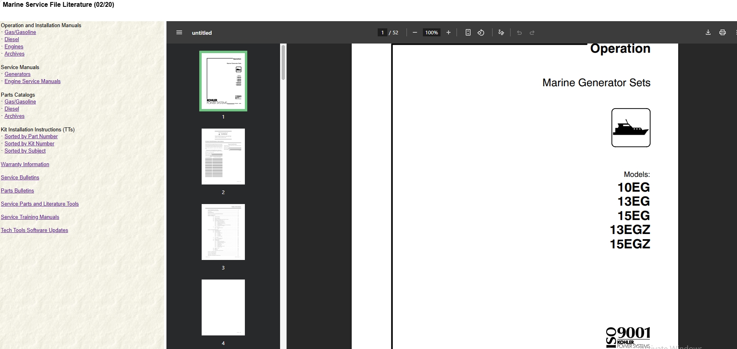The image size is (737, 349).
Task: Open Archives under Parts Catalogs
Action: (x=14, y=116)
